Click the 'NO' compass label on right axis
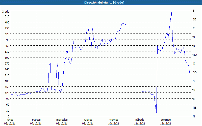Image resolution: width=202 pixels, height=126 pixels. 195,55
